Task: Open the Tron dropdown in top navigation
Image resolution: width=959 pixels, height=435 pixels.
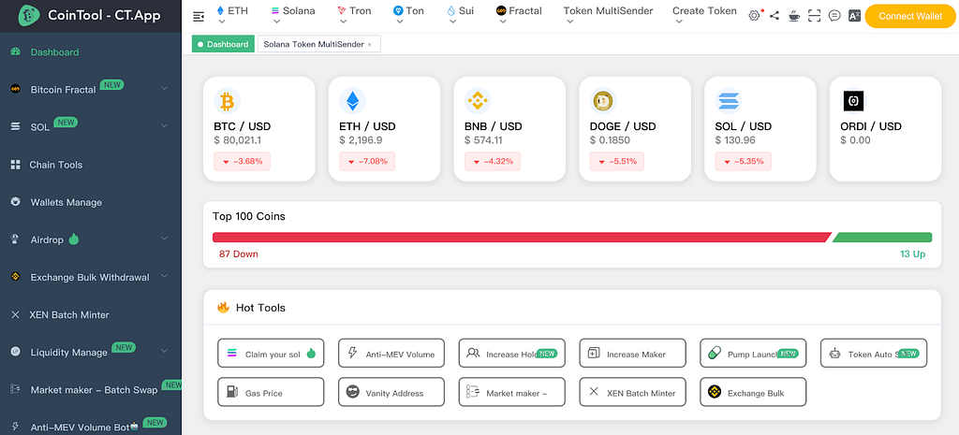Action: pos(354,15)
